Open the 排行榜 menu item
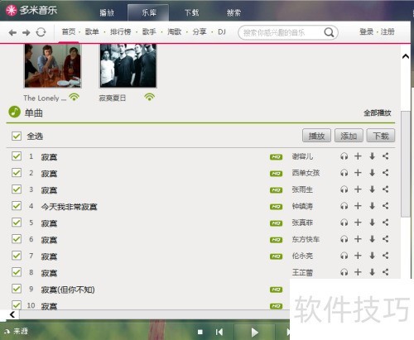The image size is (414, 340). pos(120,31)
